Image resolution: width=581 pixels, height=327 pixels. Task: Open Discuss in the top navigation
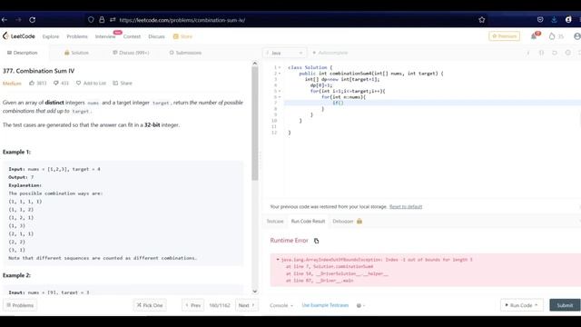156,36
